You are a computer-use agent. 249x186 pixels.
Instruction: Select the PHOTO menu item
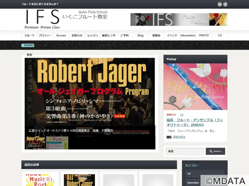pos(204,35)
